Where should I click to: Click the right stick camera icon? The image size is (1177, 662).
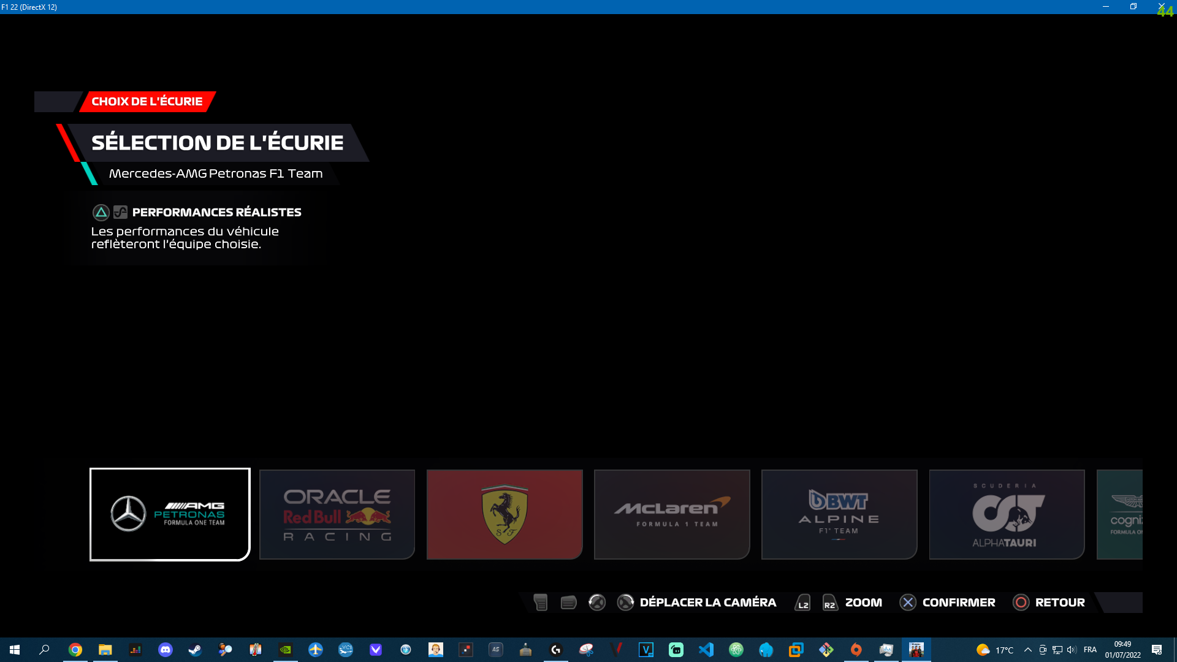625,603
